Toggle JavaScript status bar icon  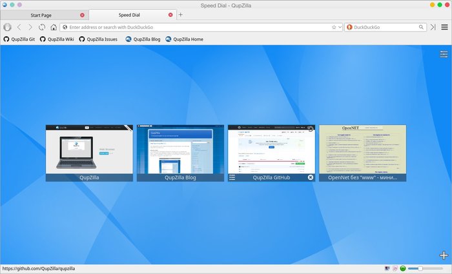point(395,269)
